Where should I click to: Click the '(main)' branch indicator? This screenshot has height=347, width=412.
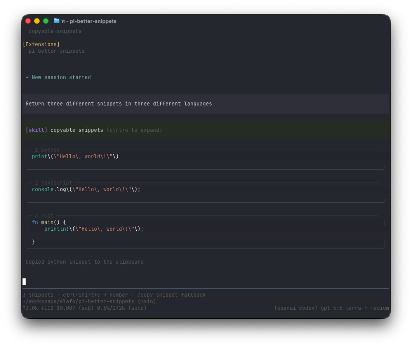(x=147, y=301)
